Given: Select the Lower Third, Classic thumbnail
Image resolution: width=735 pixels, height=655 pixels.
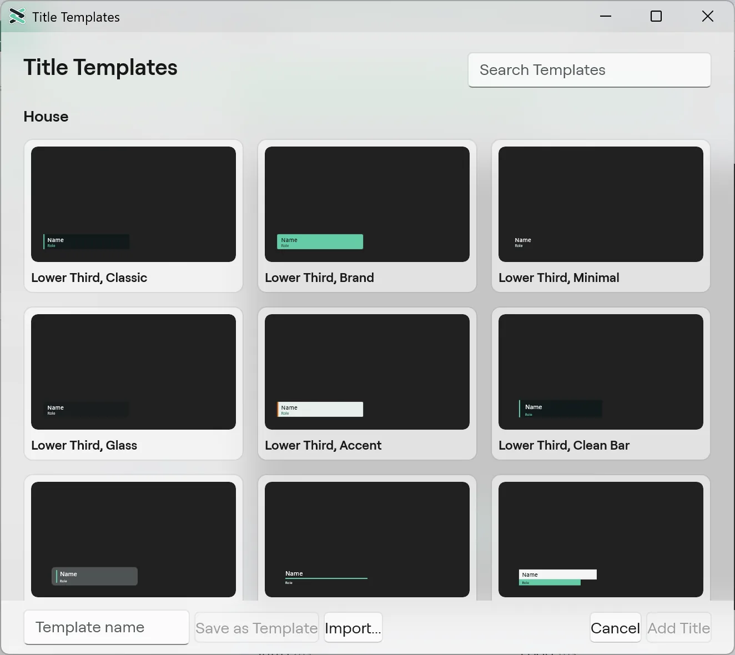Looking at the screenshot, I should [x=133, y=204].
